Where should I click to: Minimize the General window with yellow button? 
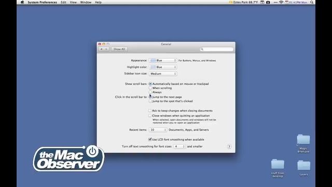coord(104,44)
